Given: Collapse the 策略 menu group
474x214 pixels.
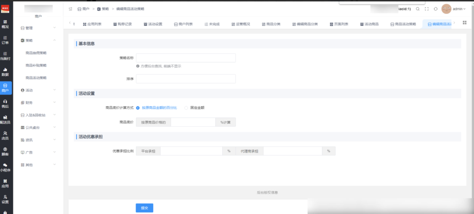Looking at the screenshot, I should tap(38, 41).
